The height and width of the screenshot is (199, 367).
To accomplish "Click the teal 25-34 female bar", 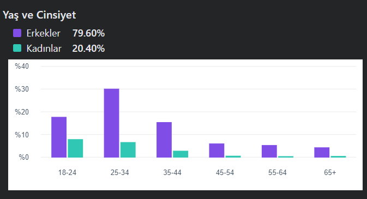I will pos(128,149).
